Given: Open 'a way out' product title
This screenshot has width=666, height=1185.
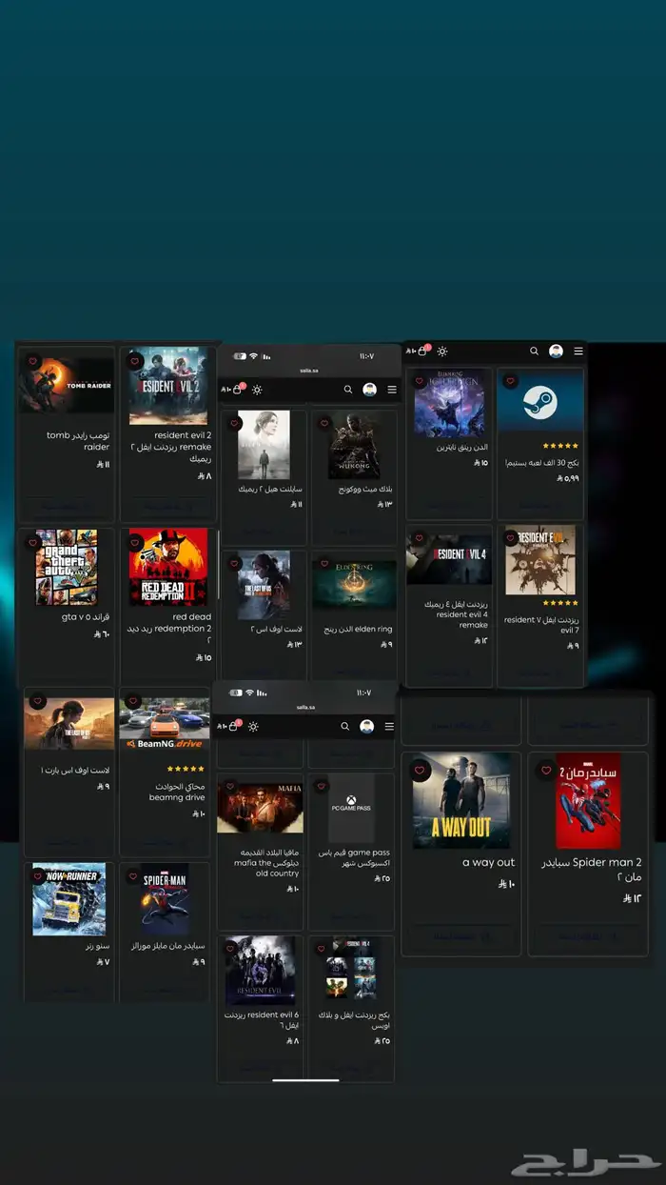Looking at the screenshot, I should [x=489, y=862].
